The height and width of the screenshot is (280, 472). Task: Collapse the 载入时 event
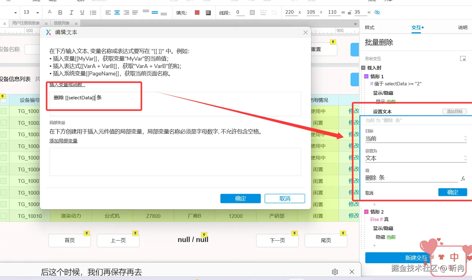point(363,68)
